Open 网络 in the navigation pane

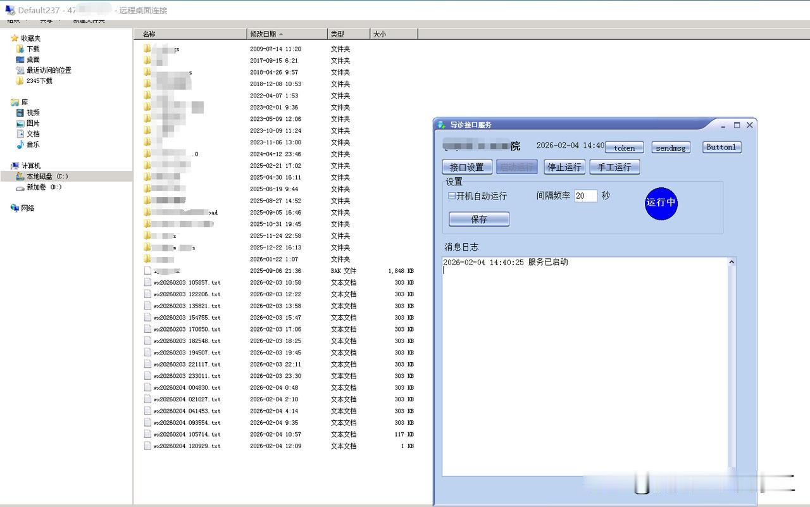coord(22,208)
